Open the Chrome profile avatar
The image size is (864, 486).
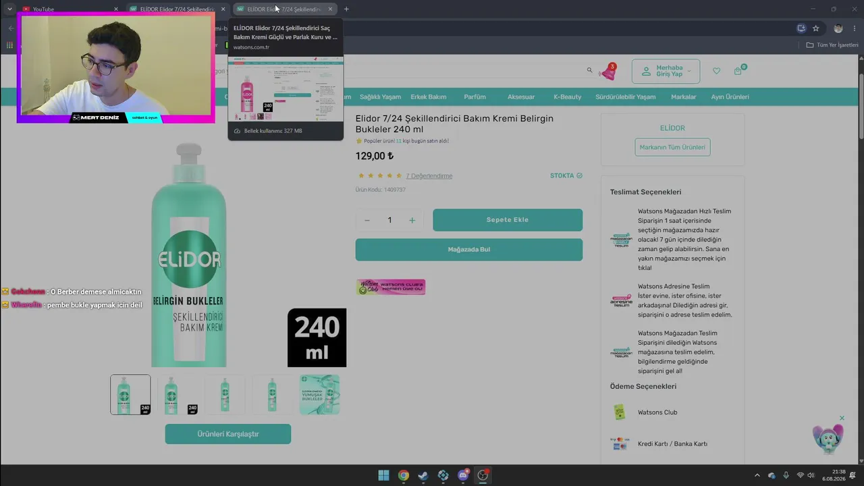838,28
